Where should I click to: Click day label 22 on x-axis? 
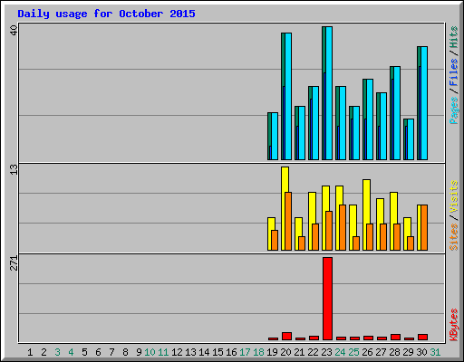313,352
